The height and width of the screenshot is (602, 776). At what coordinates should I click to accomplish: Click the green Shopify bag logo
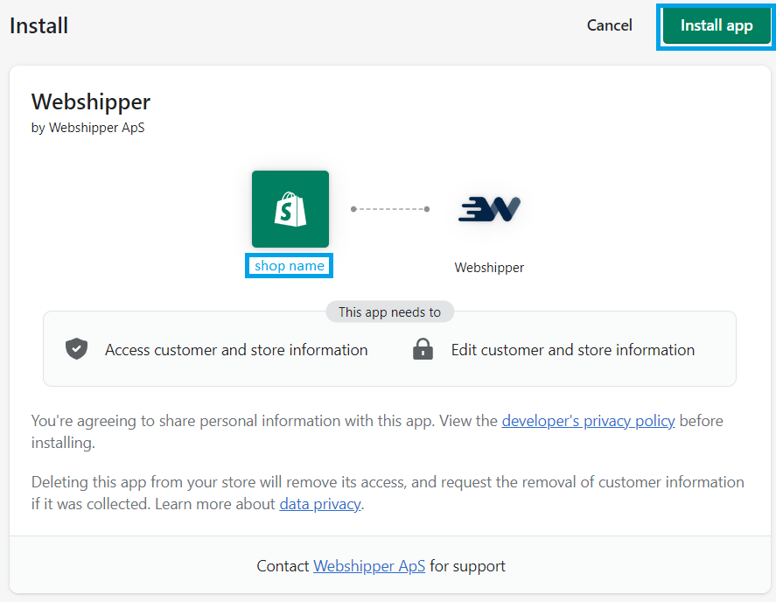pyautogui.click(x=290, y=209)
